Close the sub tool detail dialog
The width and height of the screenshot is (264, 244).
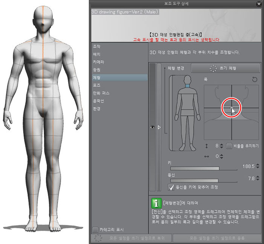click(x=259, y=4)
